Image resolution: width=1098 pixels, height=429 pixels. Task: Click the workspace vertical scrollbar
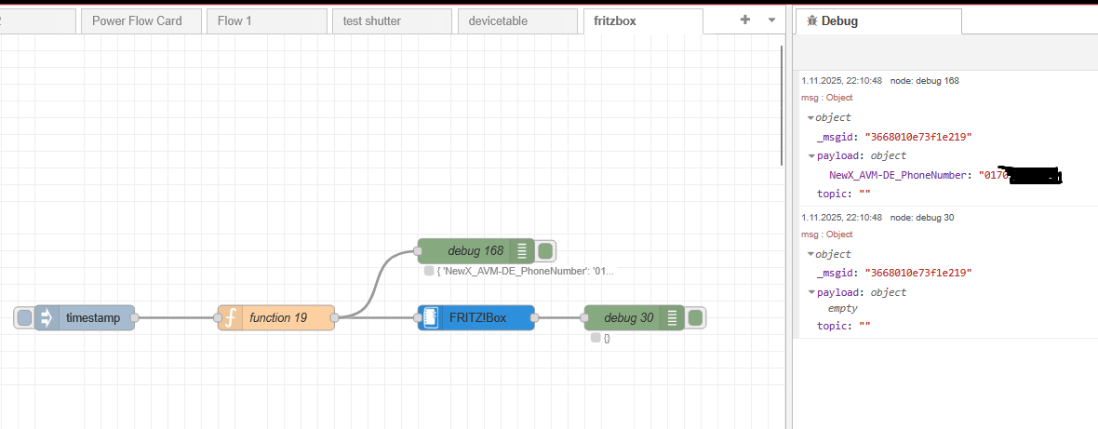coord(783,105)
